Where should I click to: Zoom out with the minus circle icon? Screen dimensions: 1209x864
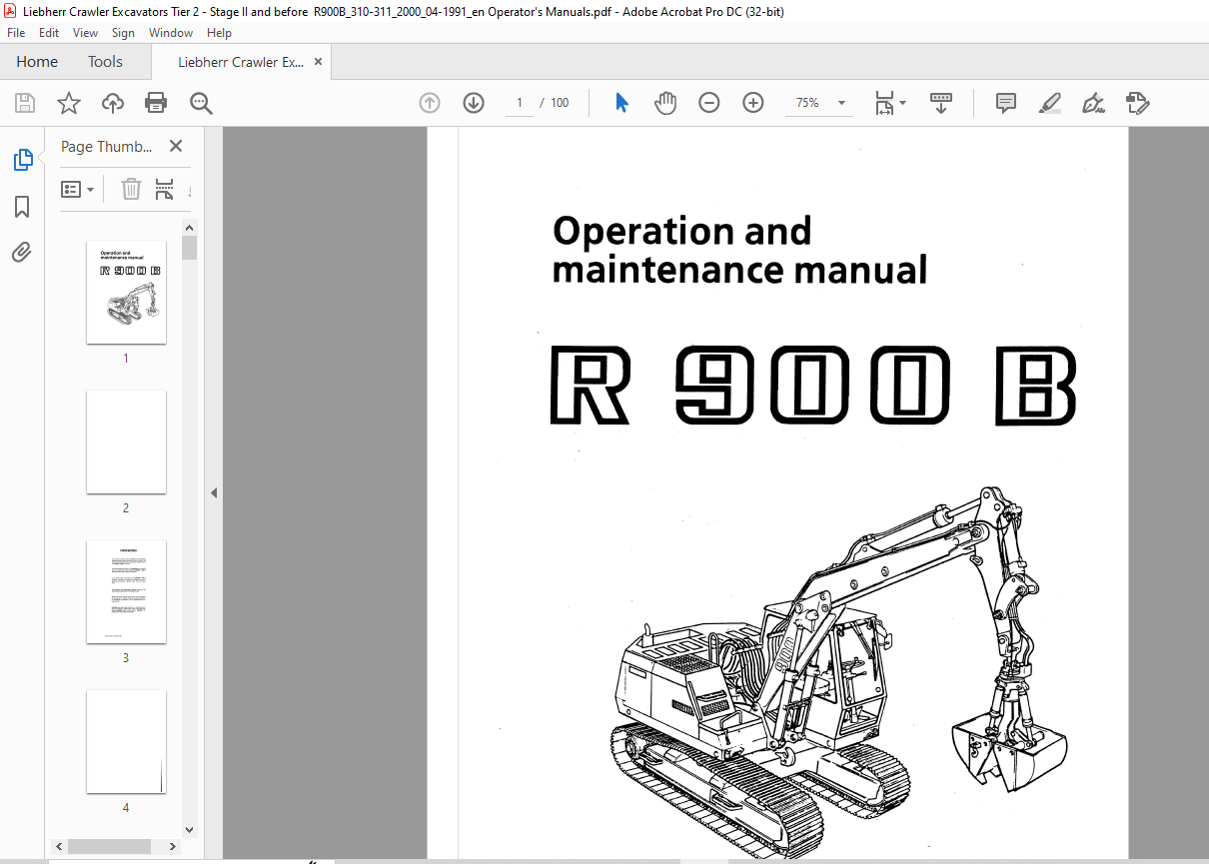(x=709, y=103)
